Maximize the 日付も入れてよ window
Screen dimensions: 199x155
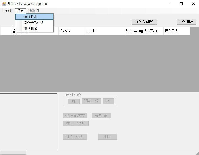point(181,4)
